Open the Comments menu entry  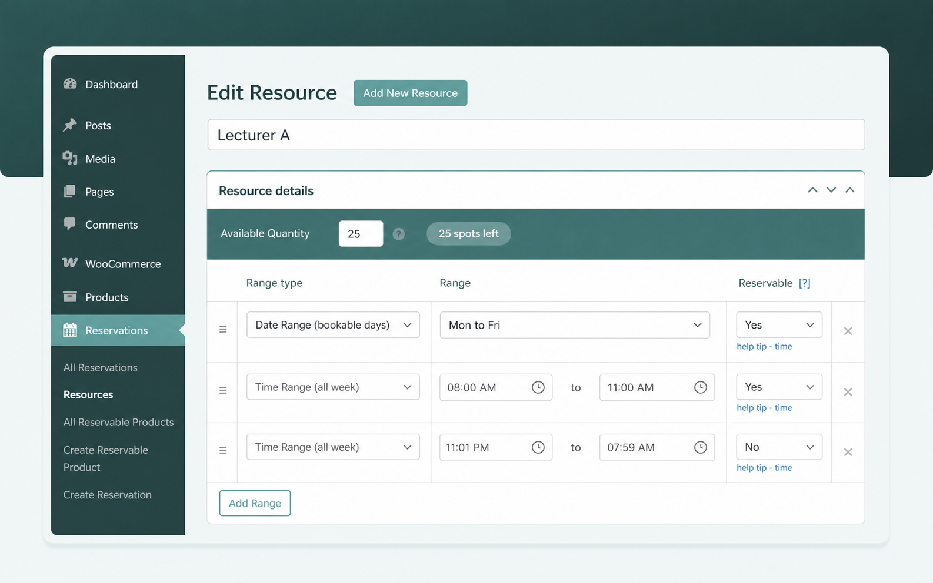[x=118, y=225]
